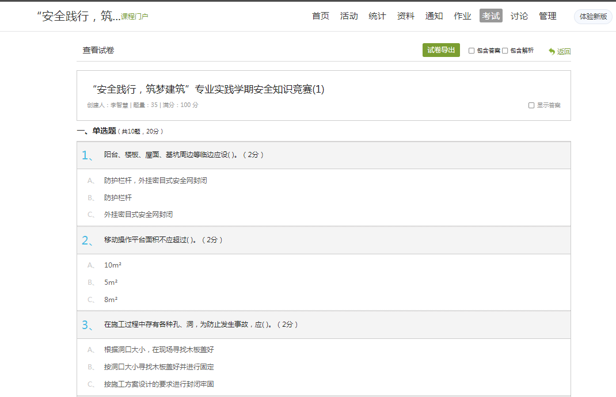Click the 返回 link

pos(564,51)
